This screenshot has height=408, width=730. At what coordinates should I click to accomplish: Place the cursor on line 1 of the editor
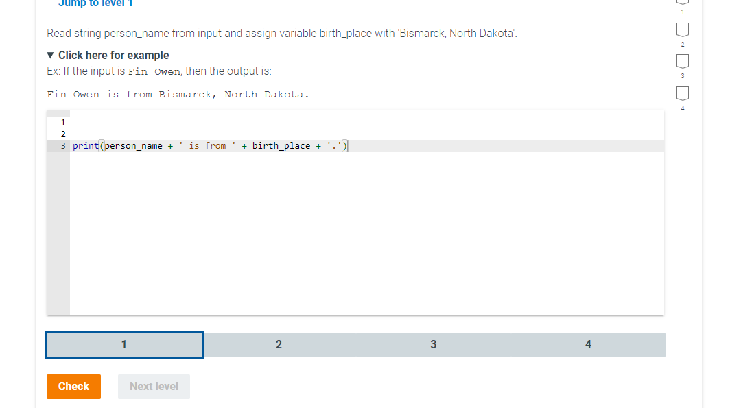(x=206, y=121)
